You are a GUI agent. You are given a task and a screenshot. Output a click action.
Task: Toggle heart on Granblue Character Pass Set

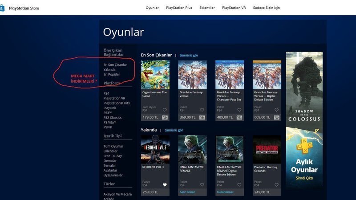tap(239, 110)
